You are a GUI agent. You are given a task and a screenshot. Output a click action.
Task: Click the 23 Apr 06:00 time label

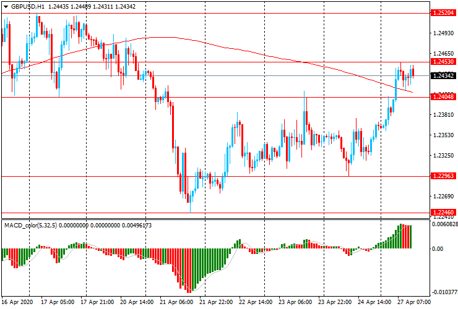pyautogui.click(x=295, y=302)
